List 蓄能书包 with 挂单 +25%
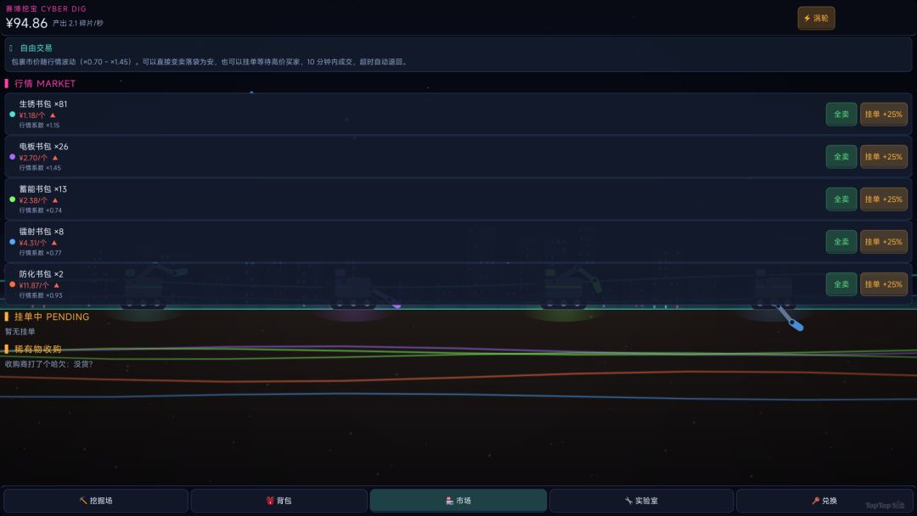Image resolution: width=917 pixels, height=516 pixels. tap(884, 199)
